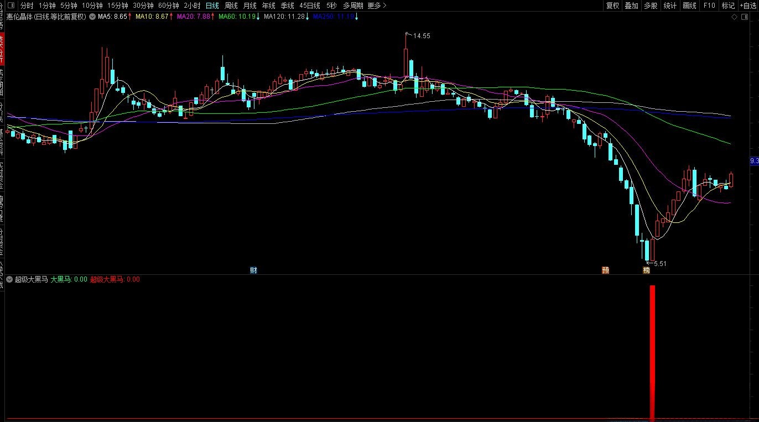The height and width of the screenshot is (422, 759).
Task: Open the 多周期 multi-period view
Action: (x=353, y=6)
